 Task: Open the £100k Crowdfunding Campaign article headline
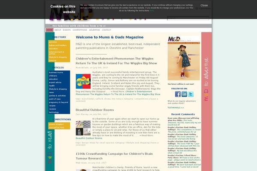(114, 156)
